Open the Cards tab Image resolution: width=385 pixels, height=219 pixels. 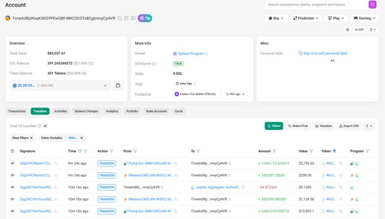tap(179, 111)
